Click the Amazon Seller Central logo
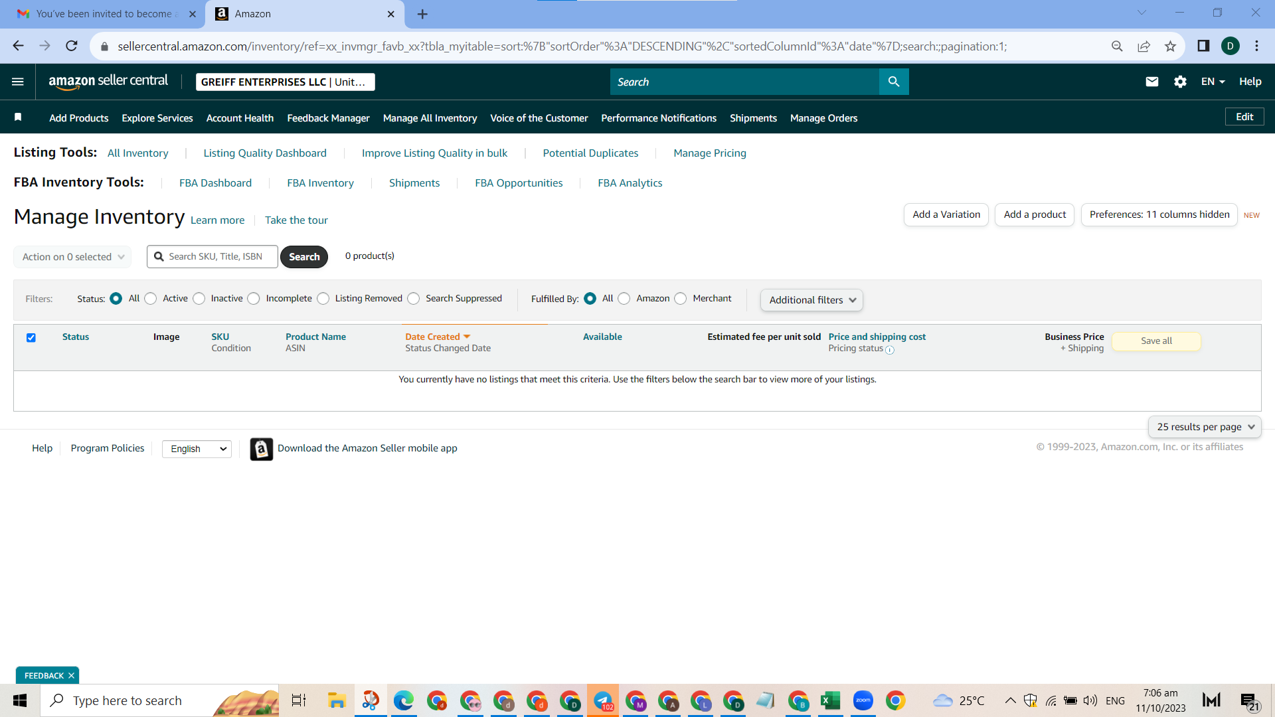The width and height of the screenshot is (1275, 717). pyautogui.click(x=108, y=81)
